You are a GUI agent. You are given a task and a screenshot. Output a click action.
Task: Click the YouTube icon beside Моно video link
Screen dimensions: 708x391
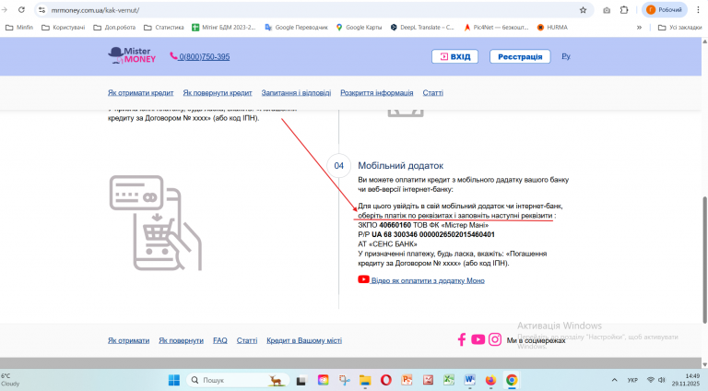pyautogui.click(x=363, y=279)
